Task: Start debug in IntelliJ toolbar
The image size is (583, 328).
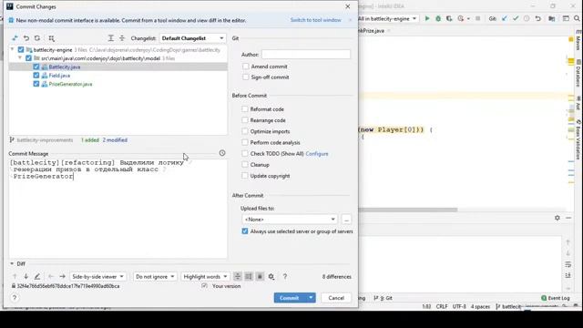Action: coord(438,18)
